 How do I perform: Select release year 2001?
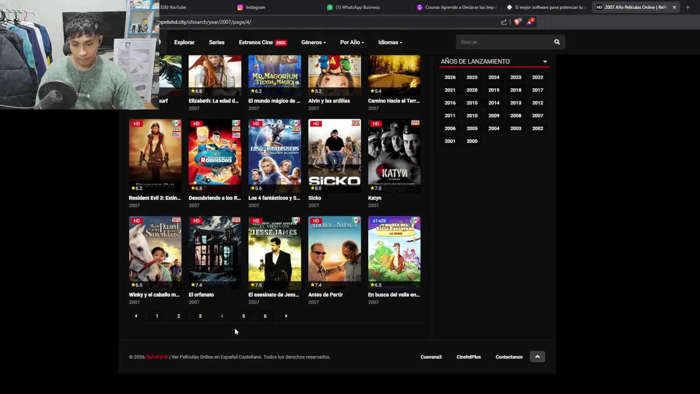coord(450,141)
